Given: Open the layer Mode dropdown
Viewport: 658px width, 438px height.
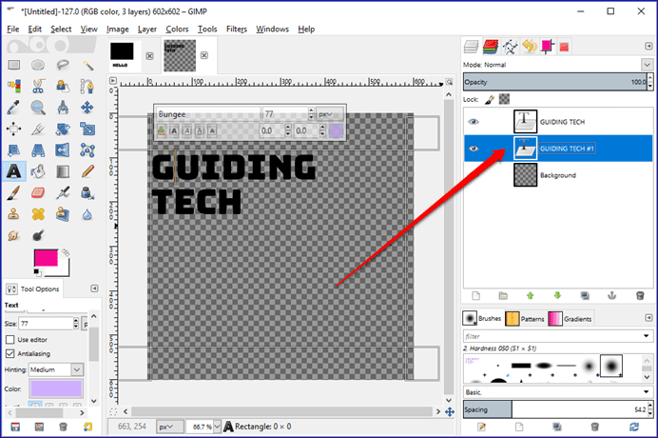Looking at the screenshot, I should pos(647,65).
